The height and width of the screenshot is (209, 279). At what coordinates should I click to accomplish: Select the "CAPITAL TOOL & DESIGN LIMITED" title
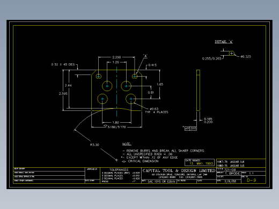click(x=179, y=170)
